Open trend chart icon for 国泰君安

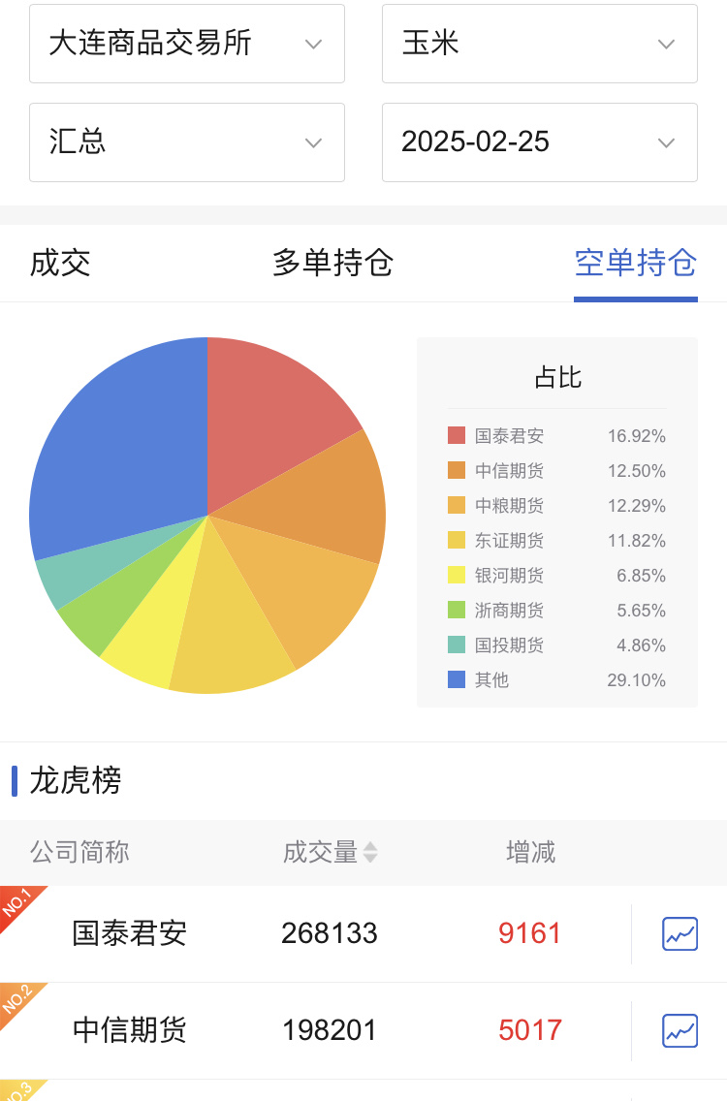680,933
